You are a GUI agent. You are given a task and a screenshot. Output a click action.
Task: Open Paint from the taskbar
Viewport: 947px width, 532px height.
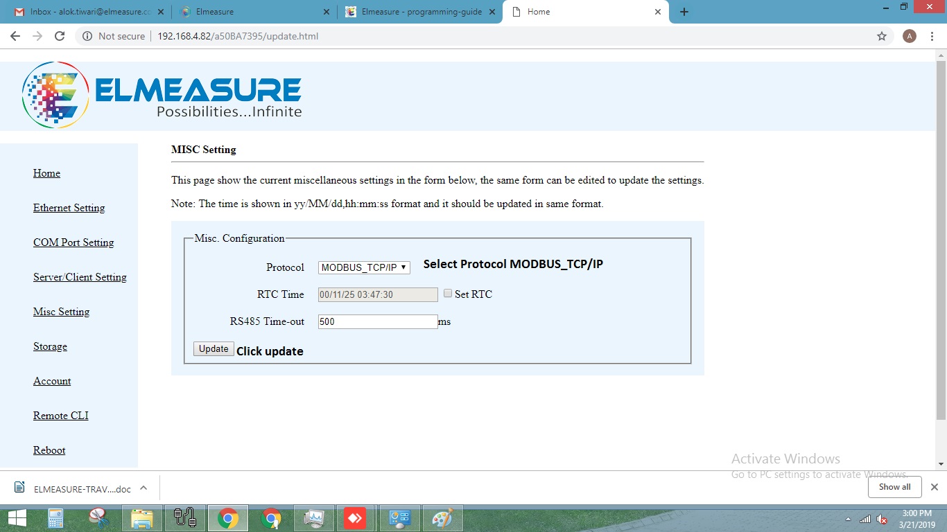coord(442,518)
